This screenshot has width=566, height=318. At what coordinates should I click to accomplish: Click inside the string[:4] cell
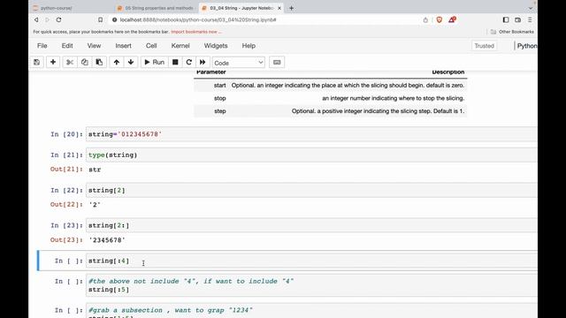pos(311,261)
